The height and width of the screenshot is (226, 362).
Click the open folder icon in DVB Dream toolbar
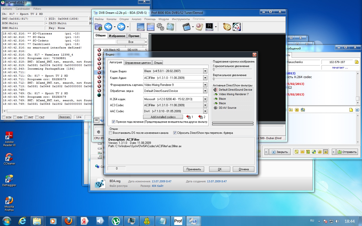coord(98,27)
